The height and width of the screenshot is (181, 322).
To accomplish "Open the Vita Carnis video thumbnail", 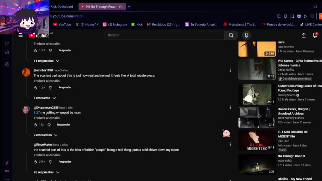I will [257, 69].
